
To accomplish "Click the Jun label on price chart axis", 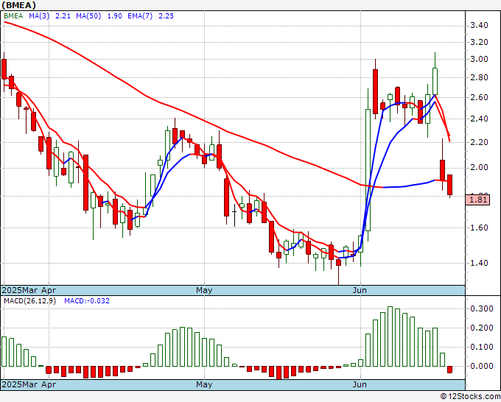I will (x=360, y=290).
